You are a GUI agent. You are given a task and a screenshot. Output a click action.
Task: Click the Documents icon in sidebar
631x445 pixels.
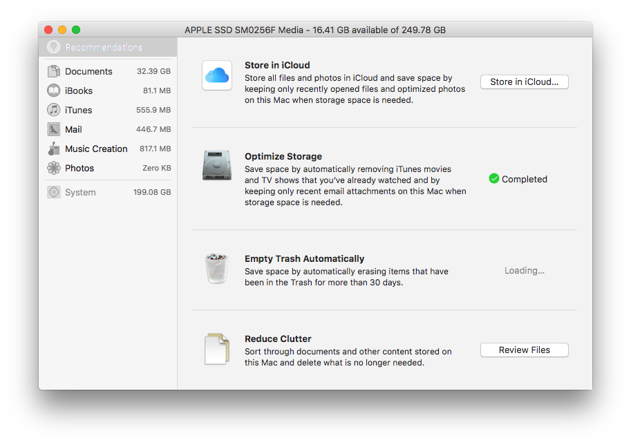tap(54, 71)
